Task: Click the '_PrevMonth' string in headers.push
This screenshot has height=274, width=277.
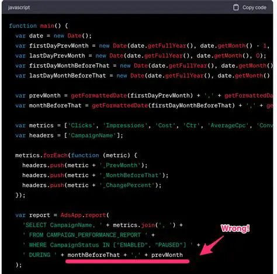Action: point(120,165)
